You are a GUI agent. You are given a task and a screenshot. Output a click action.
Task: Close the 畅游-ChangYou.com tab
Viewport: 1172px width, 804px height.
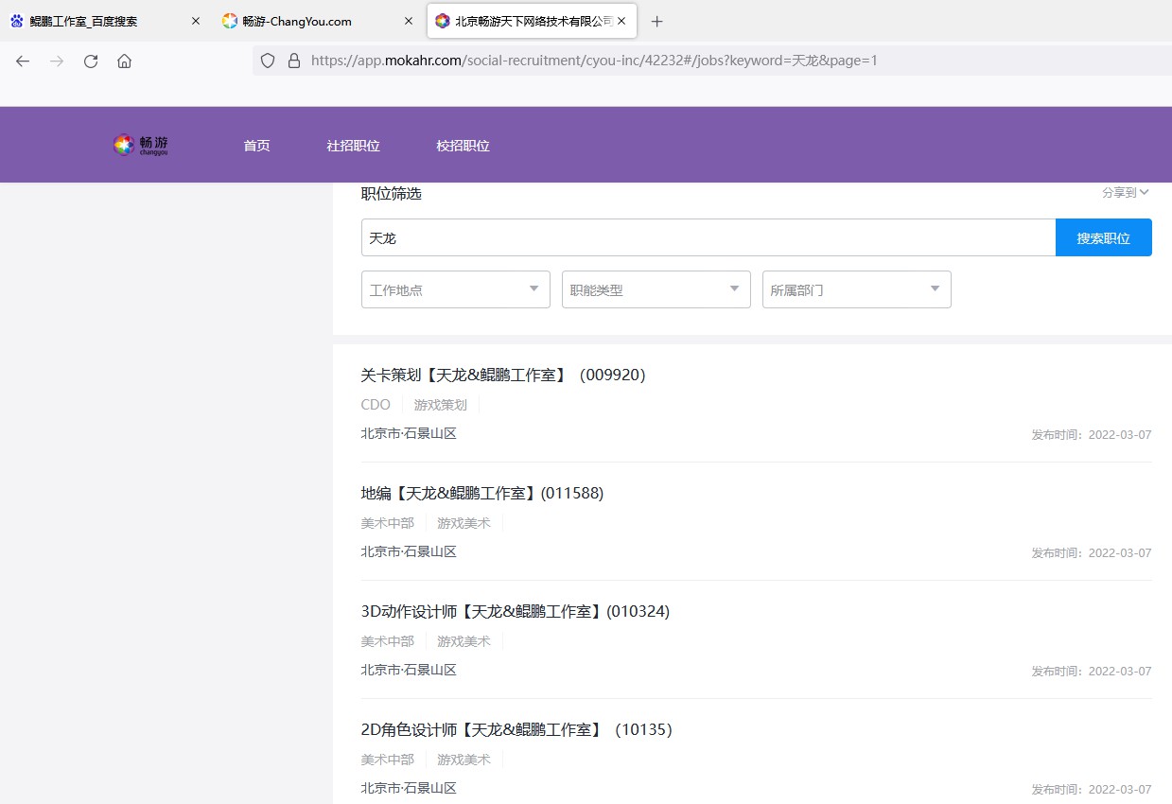pyautogui.click(x=409, y=21)
